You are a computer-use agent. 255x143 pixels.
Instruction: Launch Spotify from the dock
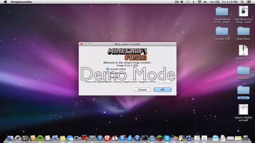[x=40, y=138]
